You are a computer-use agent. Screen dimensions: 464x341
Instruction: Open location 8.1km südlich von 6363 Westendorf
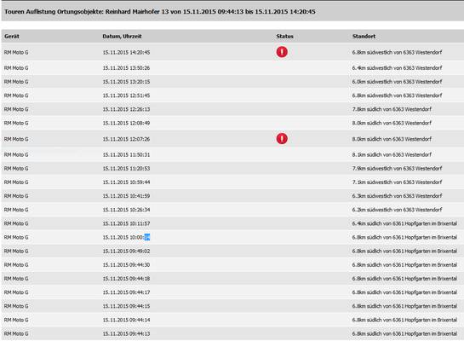[x=392, y=154]
